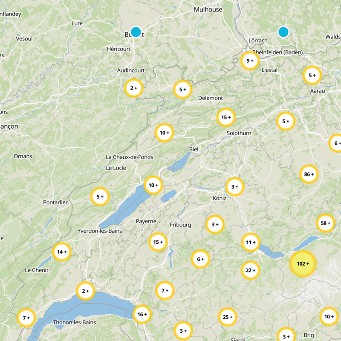The image size is (341, 341).
Task: Open the 86+ cluster marker
Action: [309, 174]
